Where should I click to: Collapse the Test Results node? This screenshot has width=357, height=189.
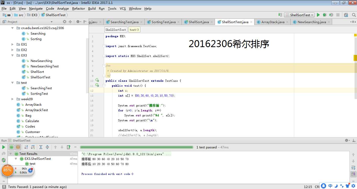pyautogui.click(x=11, y=154)
